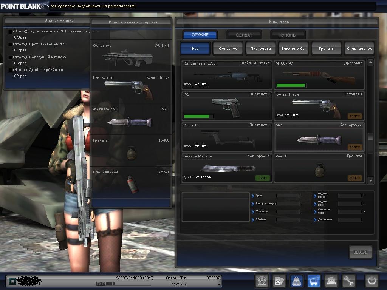Click the Задачи миссии panel header

(59, 21)
